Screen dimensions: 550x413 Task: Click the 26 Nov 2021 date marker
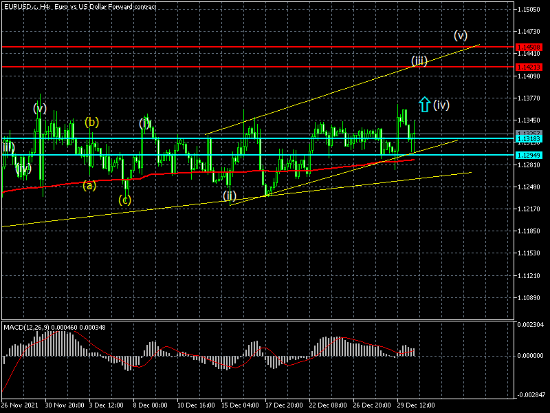20,405
